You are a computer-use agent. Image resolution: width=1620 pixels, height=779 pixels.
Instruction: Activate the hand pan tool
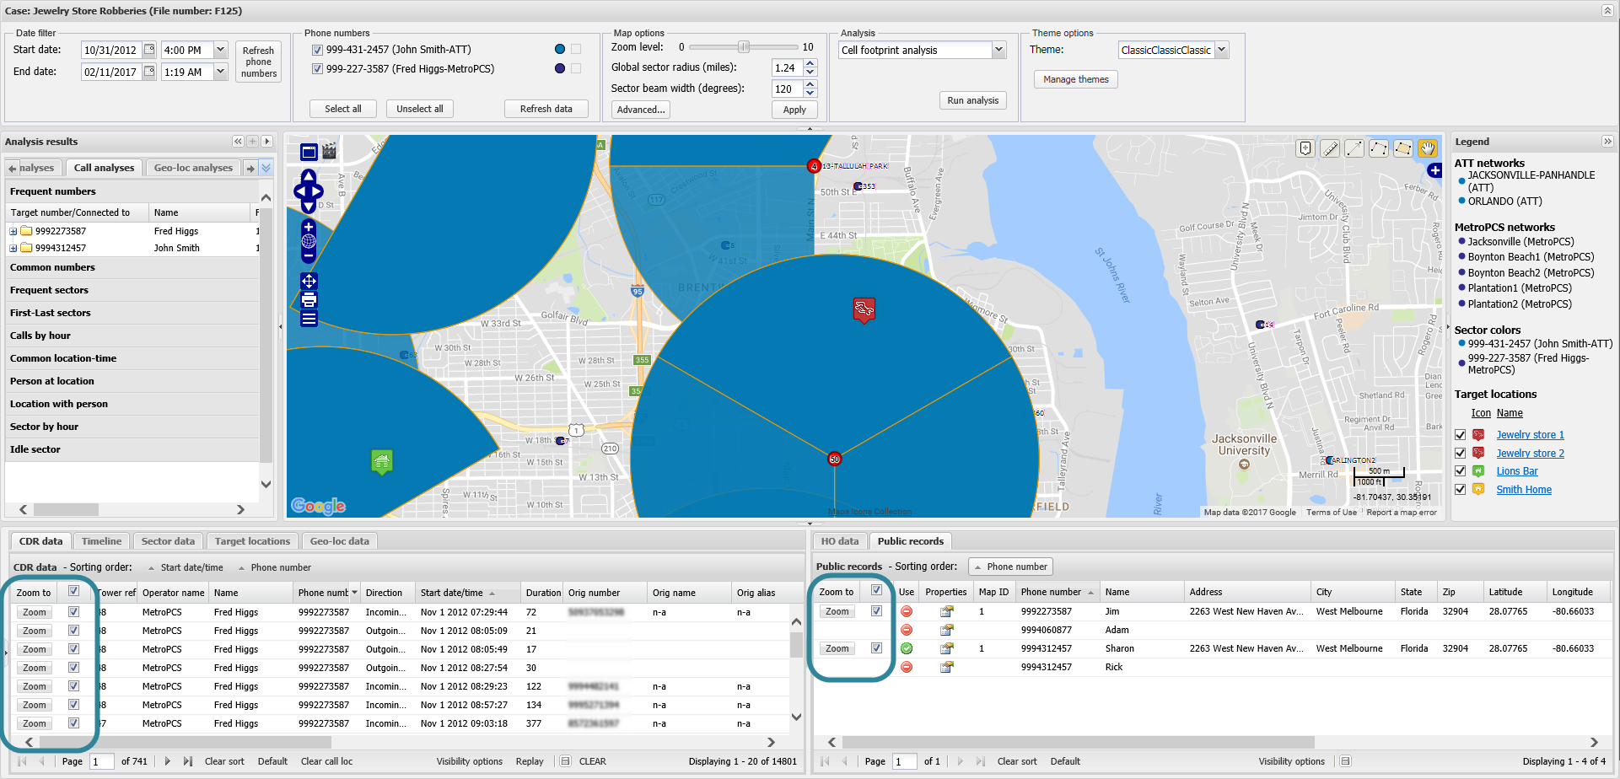(x=1427, y=149)
